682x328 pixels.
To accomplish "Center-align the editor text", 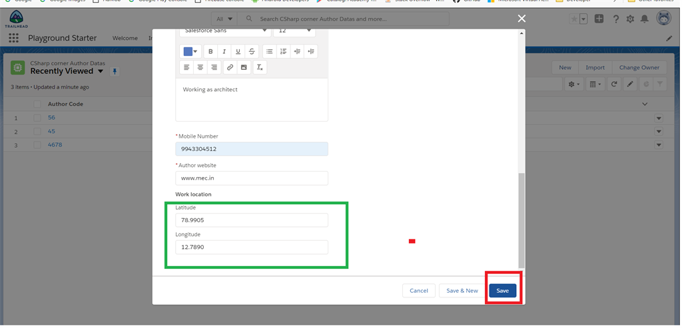I will [x=200, y=67].
